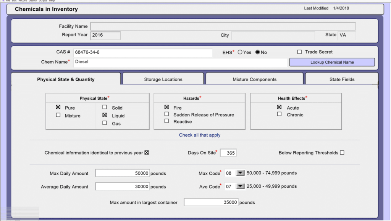Go to the State Fields tab
Screen dimensions: 391x221
(342, 79)
